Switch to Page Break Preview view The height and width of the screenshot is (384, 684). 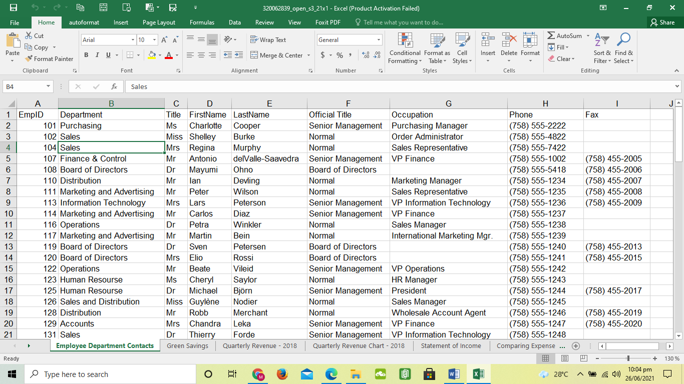click(583, 358)
